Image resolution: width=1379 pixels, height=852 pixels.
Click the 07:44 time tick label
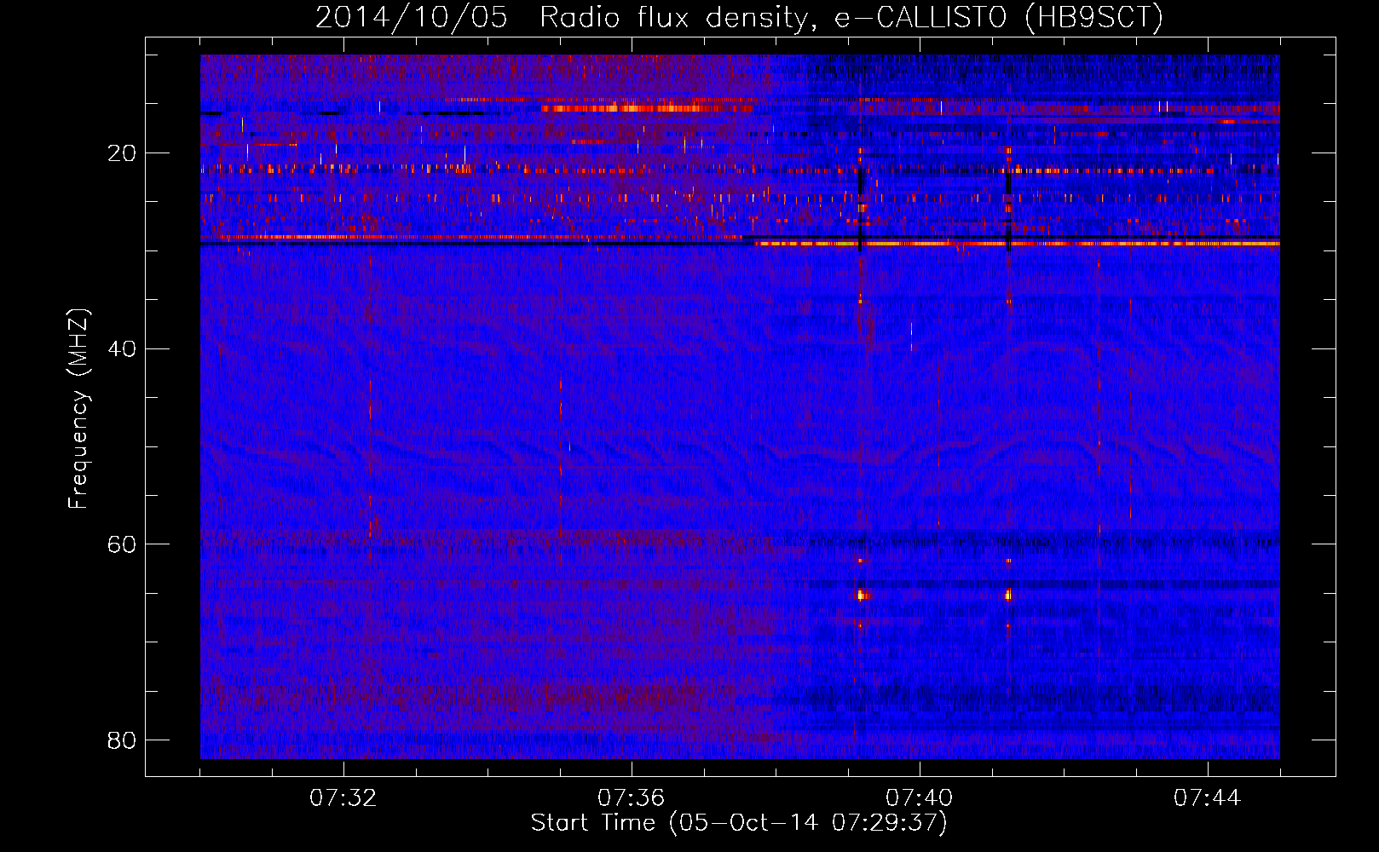click(x=1208, y=798)
